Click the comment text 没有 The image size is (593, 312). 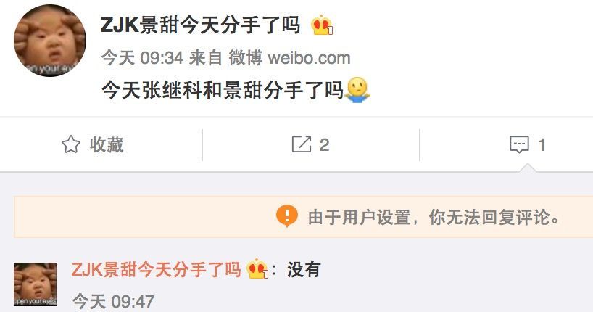(304, 270)
